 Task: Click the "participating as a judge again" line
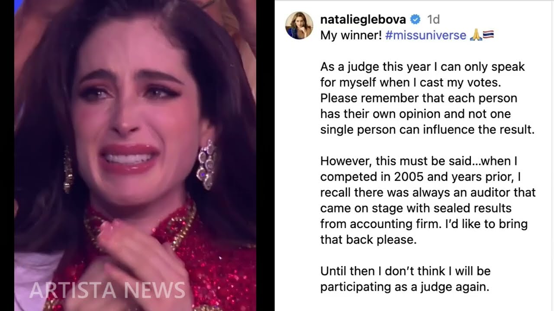pyautogui.click(x=405, y=287)
